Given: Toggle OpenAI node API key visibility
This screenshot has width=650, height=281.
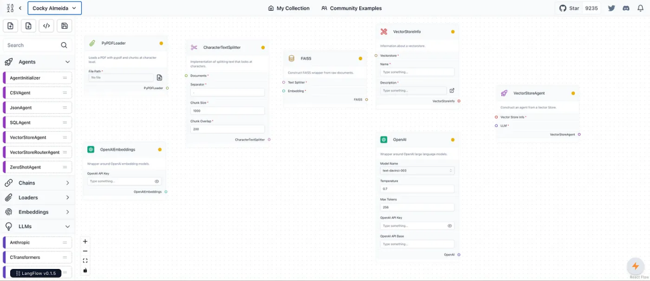Looking at the screenshot, I should point(450,226).
